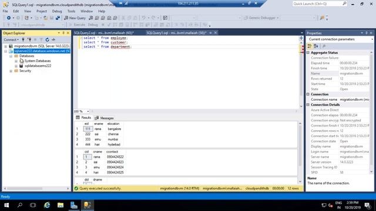Open the Project menu
This screenshot has height=211, width=376.
[42, 11]
